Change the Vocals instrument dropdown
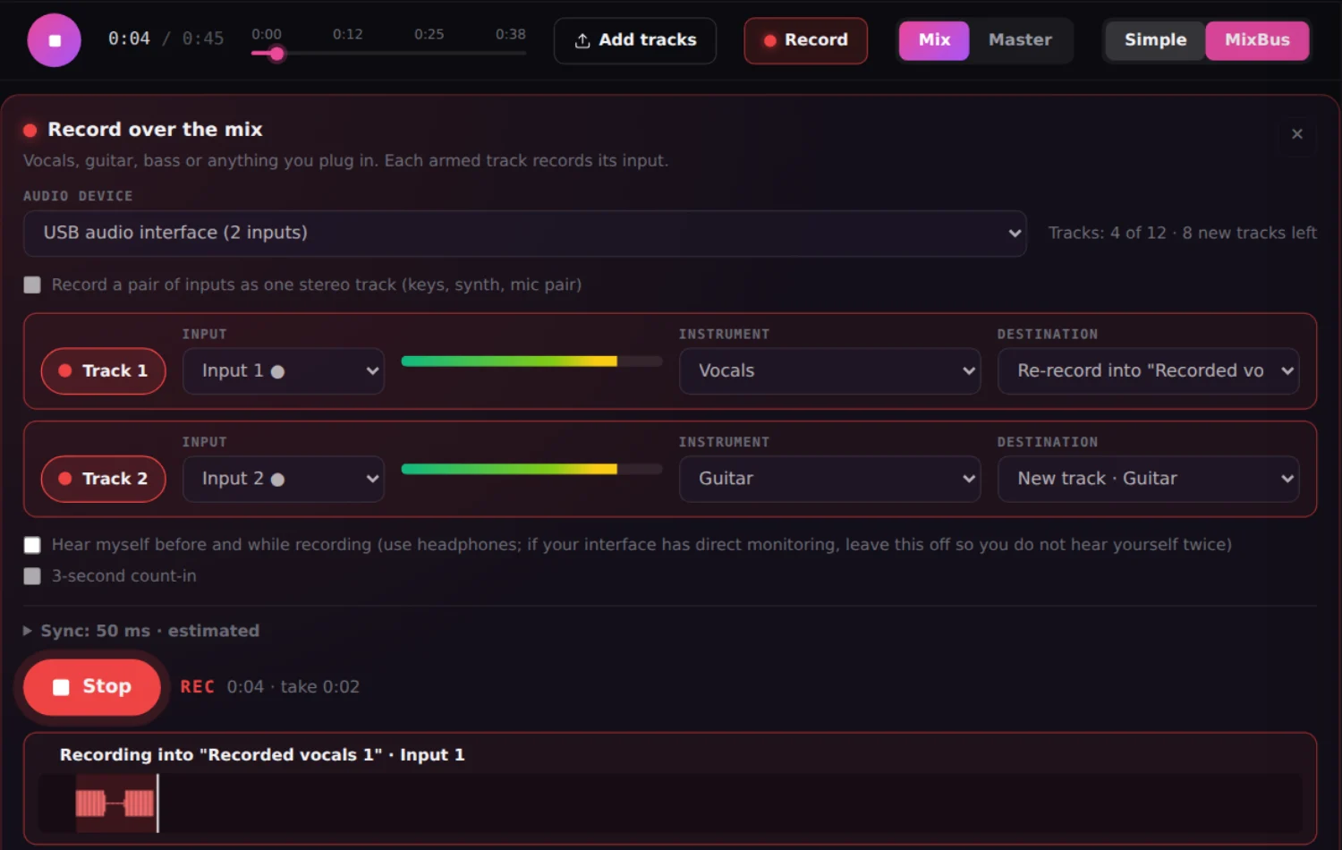 pyautogui.click(x=830, y=371)
